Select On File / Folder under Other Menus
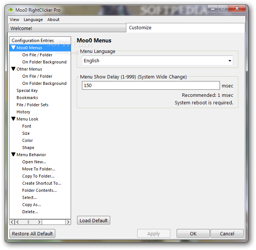Viewport: 256px width, 250px height. click(x=37, y=76)
